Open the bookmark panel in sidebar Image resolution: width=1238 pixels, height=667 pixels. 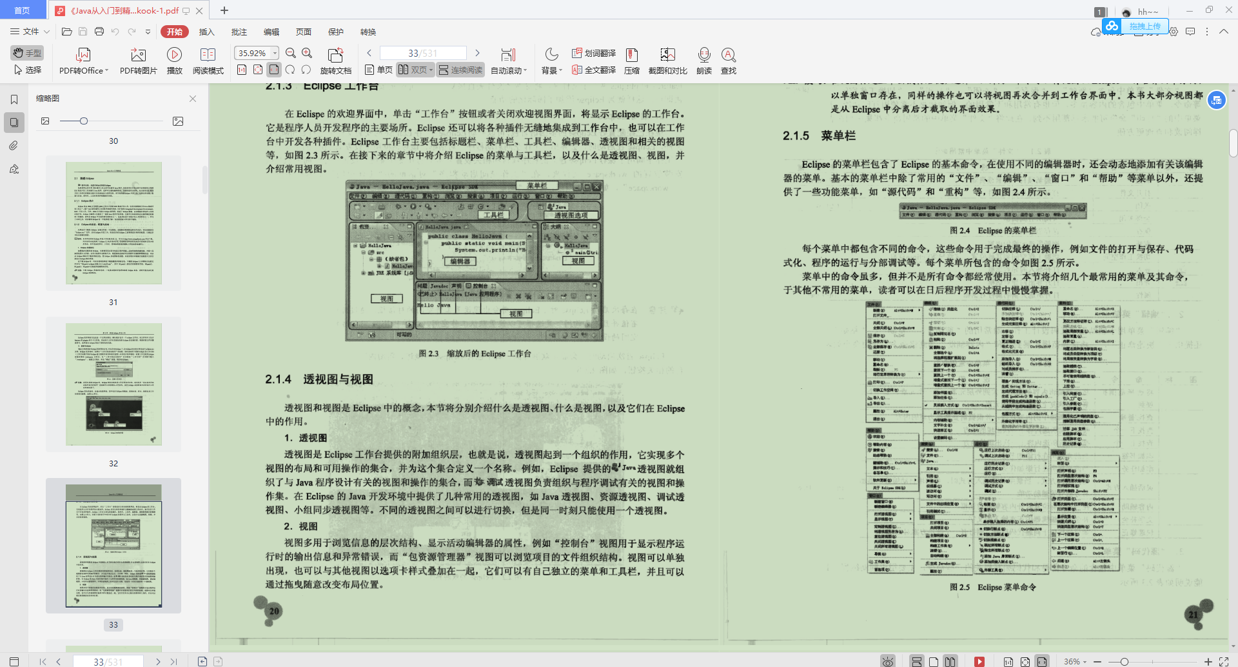coord(14,99)
